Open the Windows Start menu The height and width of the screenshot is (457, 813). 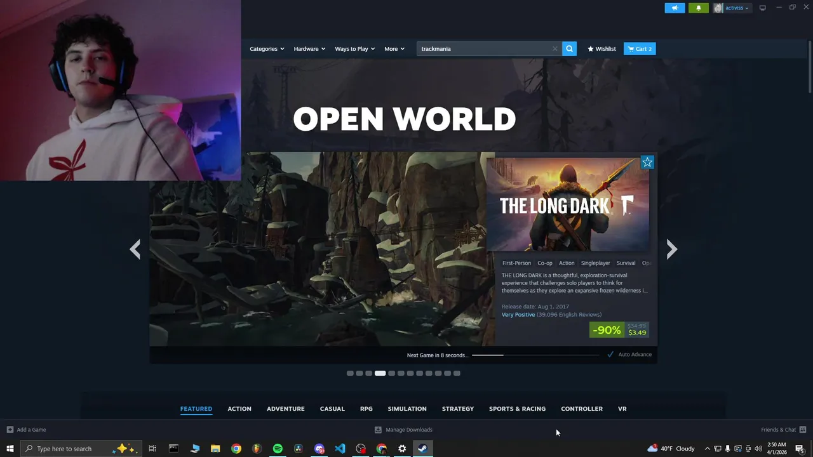click(10, 449)
